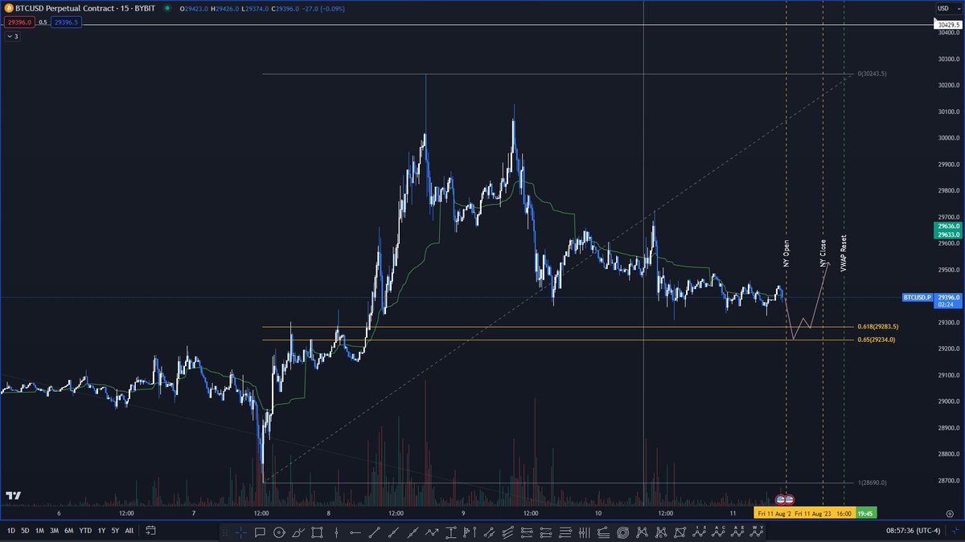Click the 0(30243.5) Fibonacci top label
This screenshot has width=965, height=542.
point(873,74)
